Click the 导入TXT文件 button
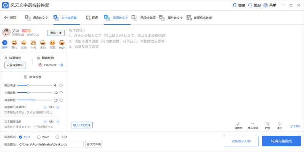Image resolution: width=304 pixels, height=152 pixels. [82, 125]
